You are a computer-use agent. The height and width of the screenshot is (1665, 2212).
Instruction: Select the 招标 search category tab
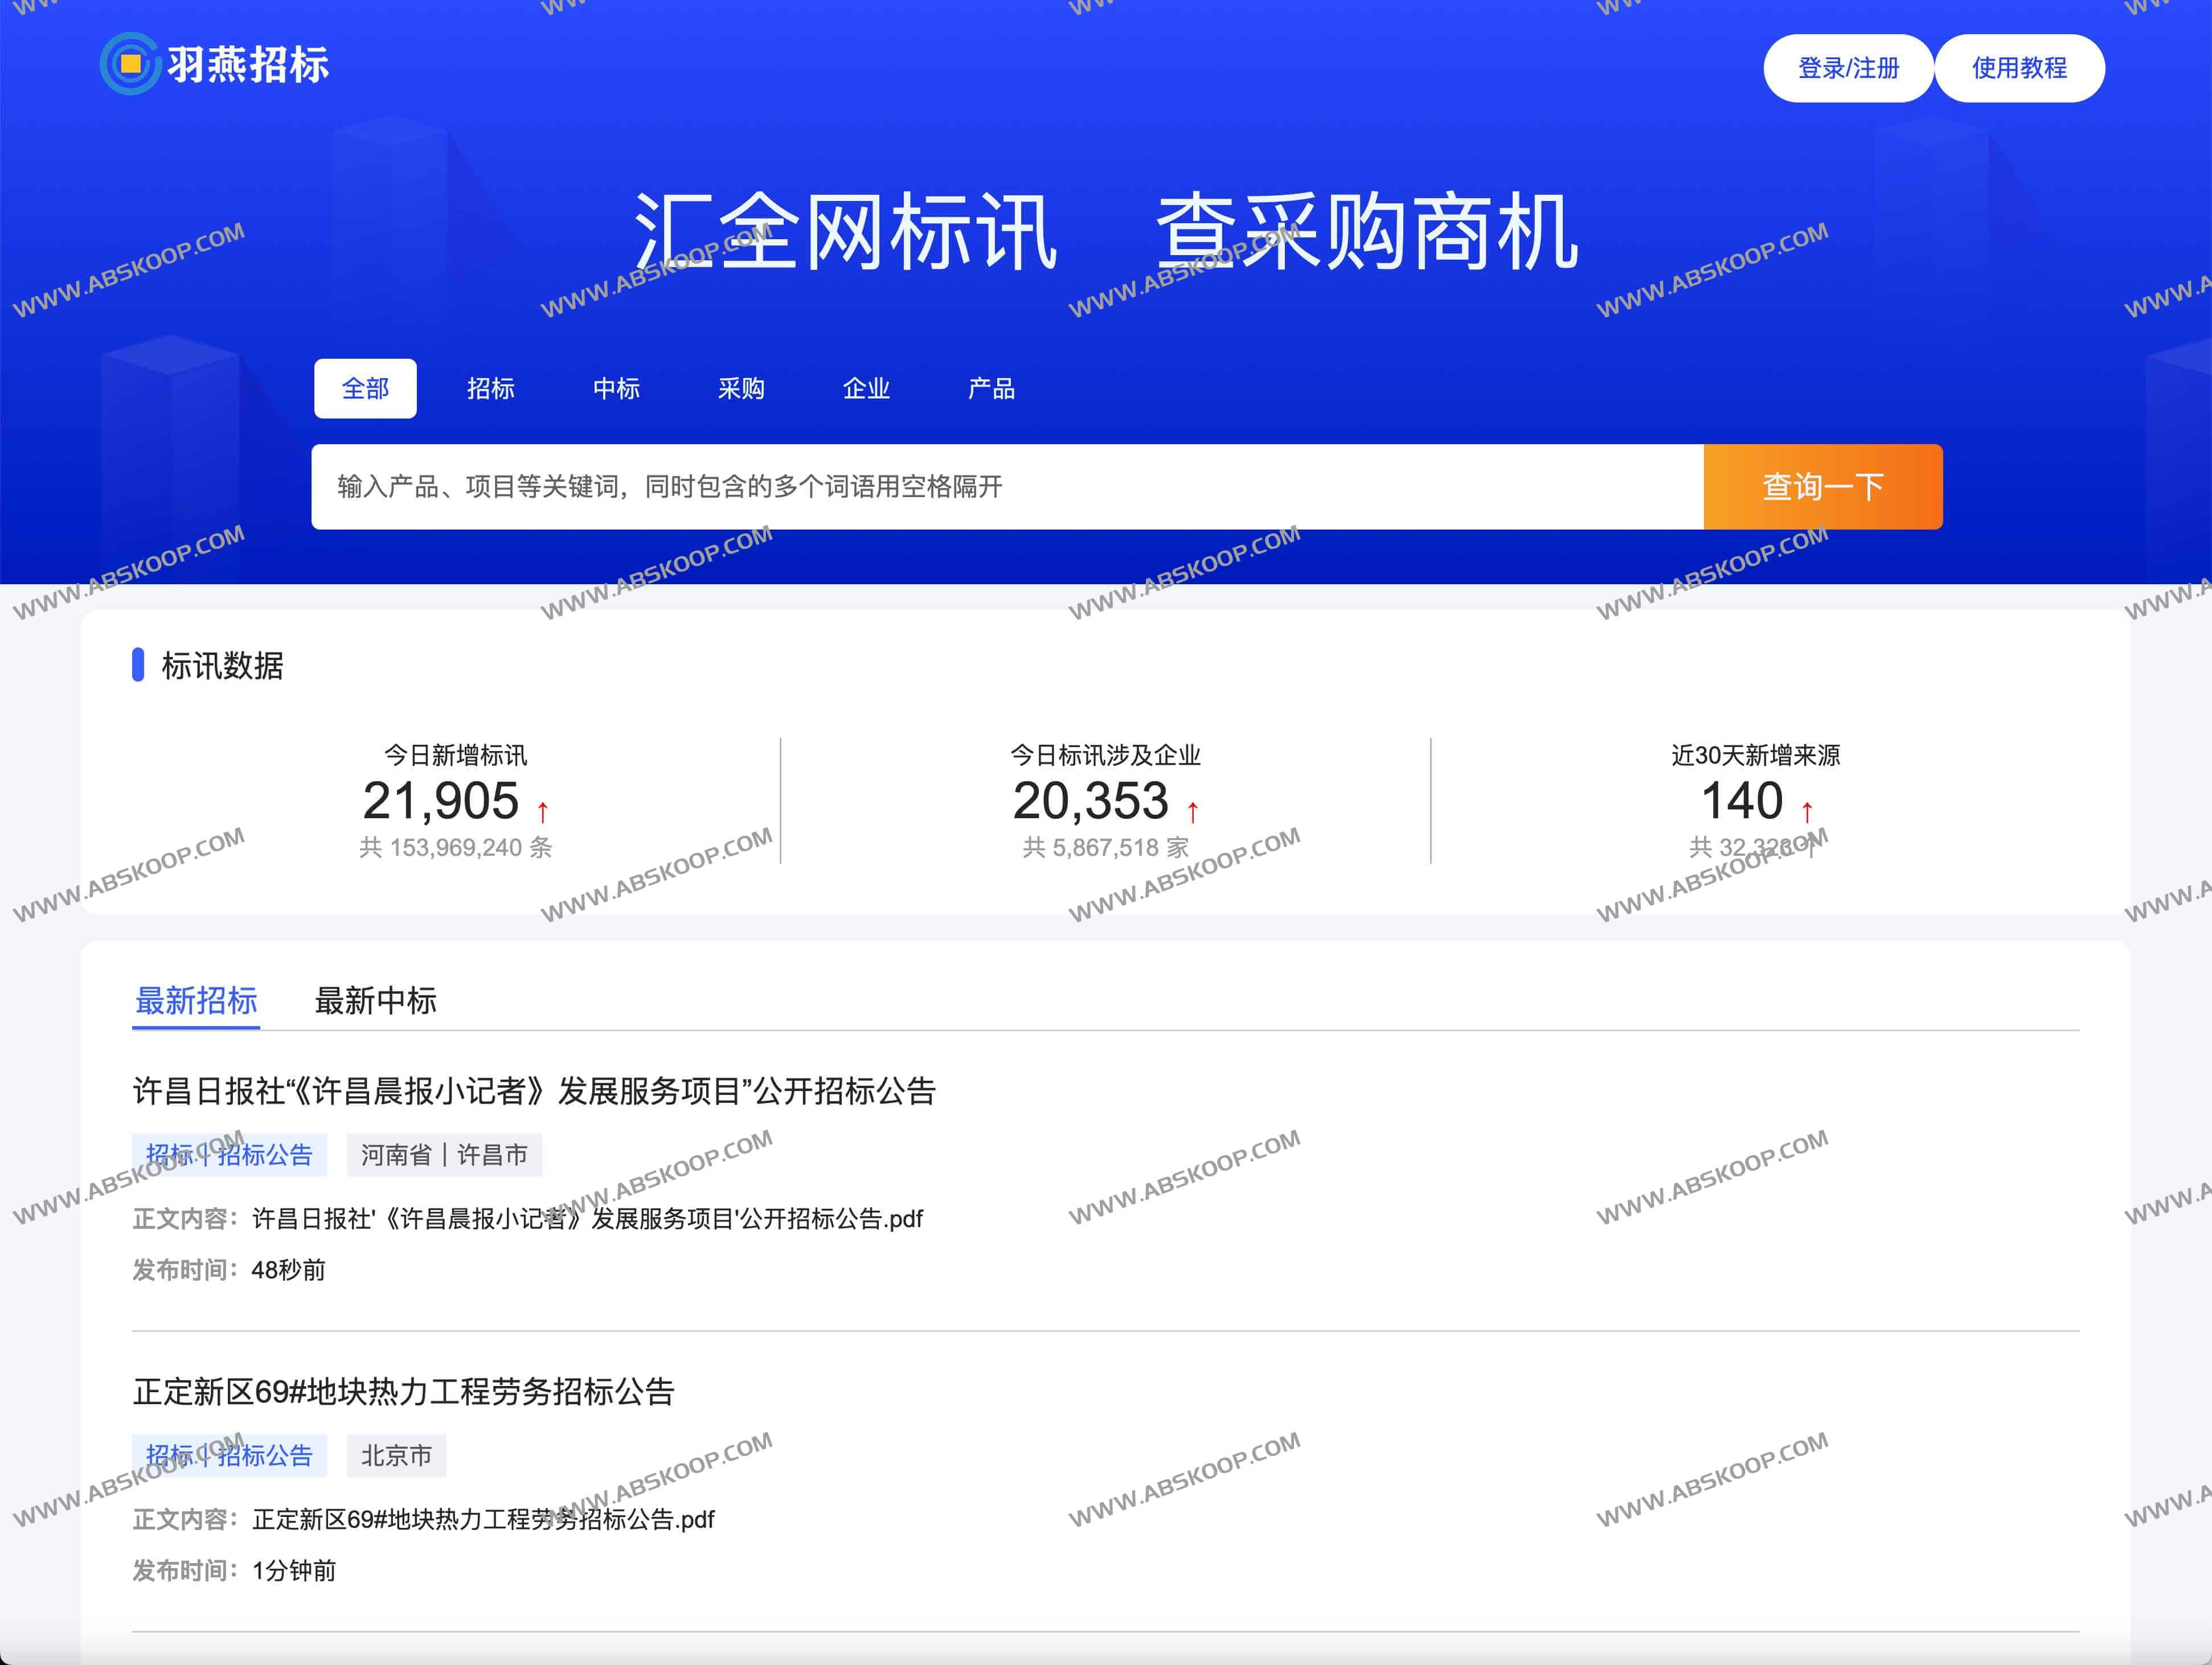[490, 388]
